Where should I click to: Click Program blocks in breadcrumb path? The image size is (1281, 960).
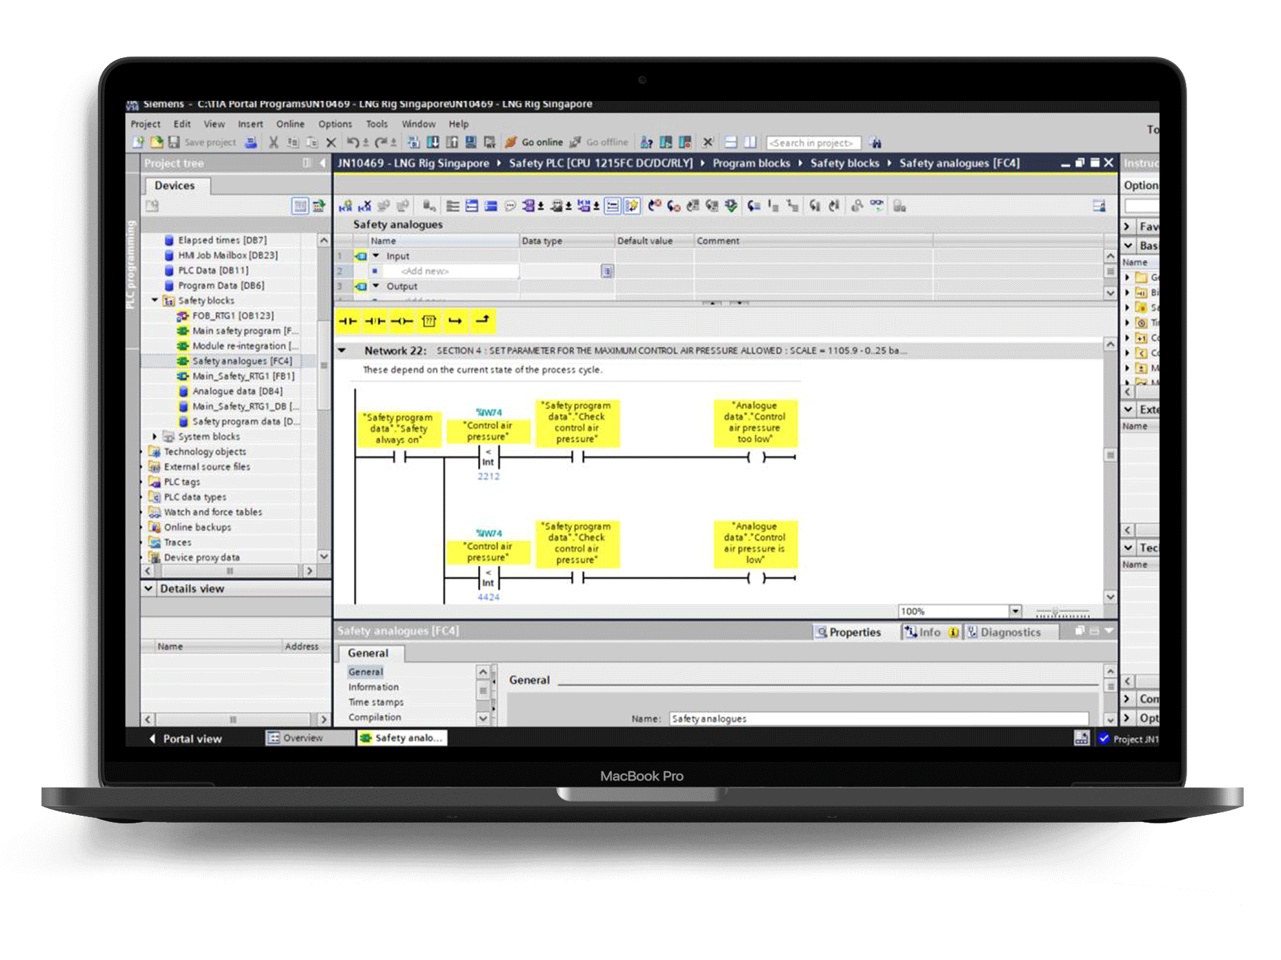[x=751, y=164]
